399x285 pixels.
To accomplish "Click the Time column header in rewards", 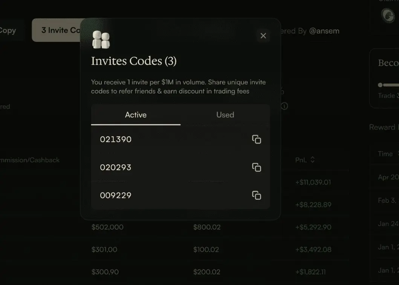I will click(385, 153).
